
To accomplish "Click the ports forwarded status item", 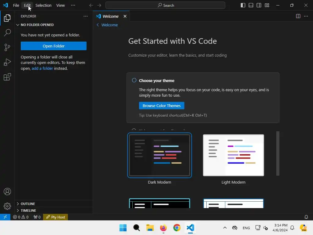I will [37, 217].
